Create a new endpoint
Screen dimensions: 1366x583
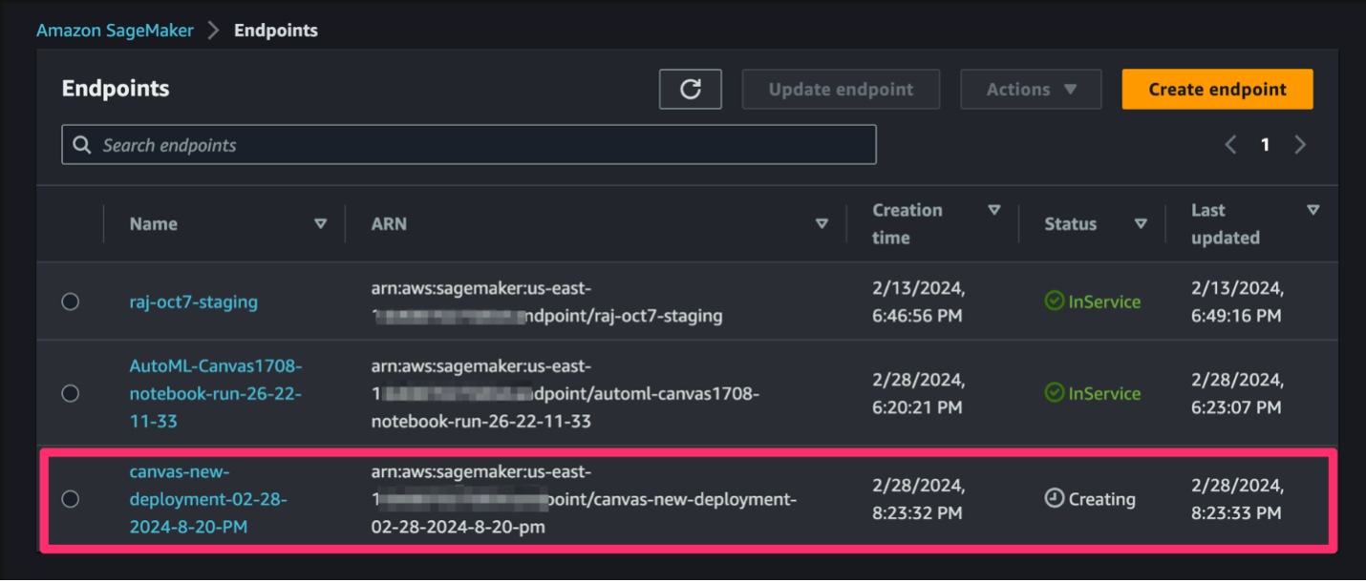pos(1217,89)
